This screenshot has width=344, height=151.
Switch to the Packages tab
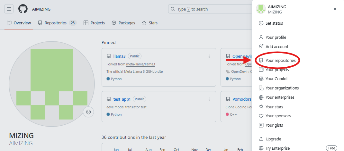pyautogui.click(x=123, y=23)
